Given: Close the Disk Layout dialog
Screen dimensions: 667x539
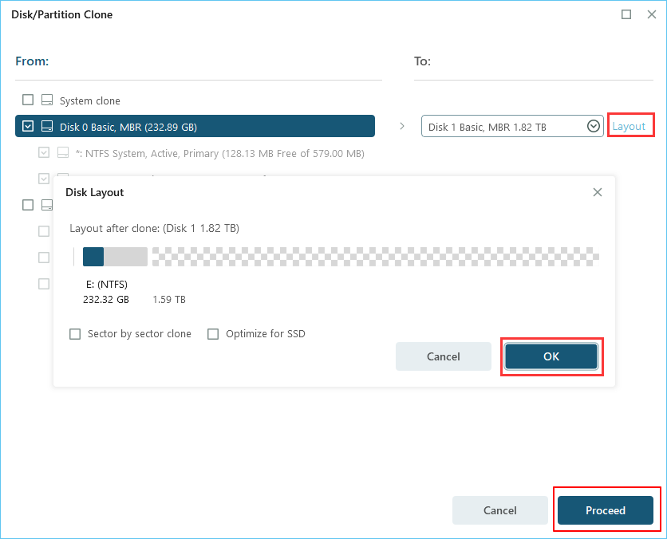Looking at the screenshot, I should [598, 193].
